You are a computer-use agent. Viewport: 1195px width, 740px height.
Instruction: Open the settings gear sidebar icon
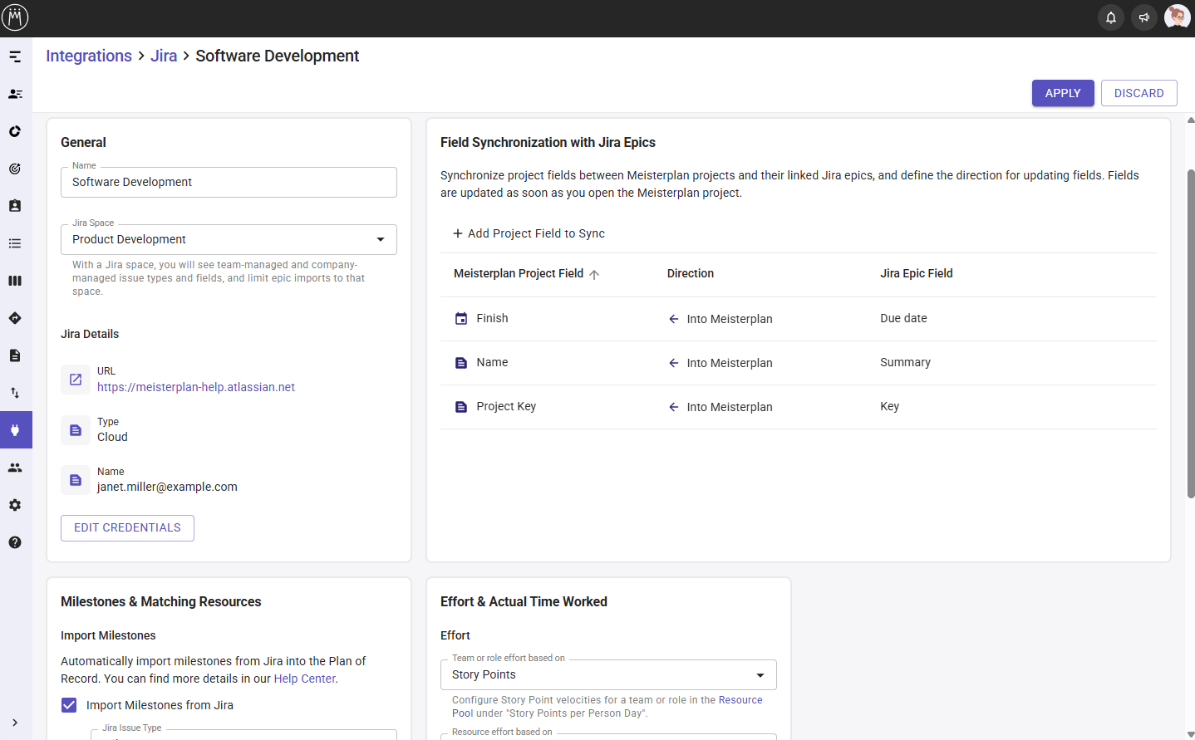[15, 505]
